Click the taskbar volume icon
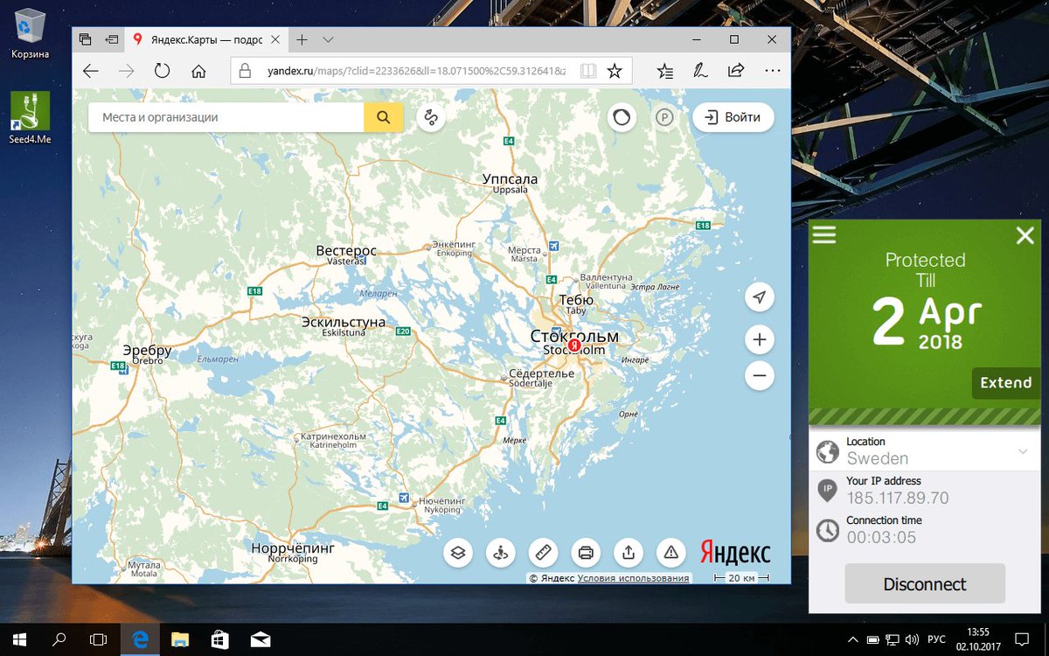 click(x=913, y=639)
